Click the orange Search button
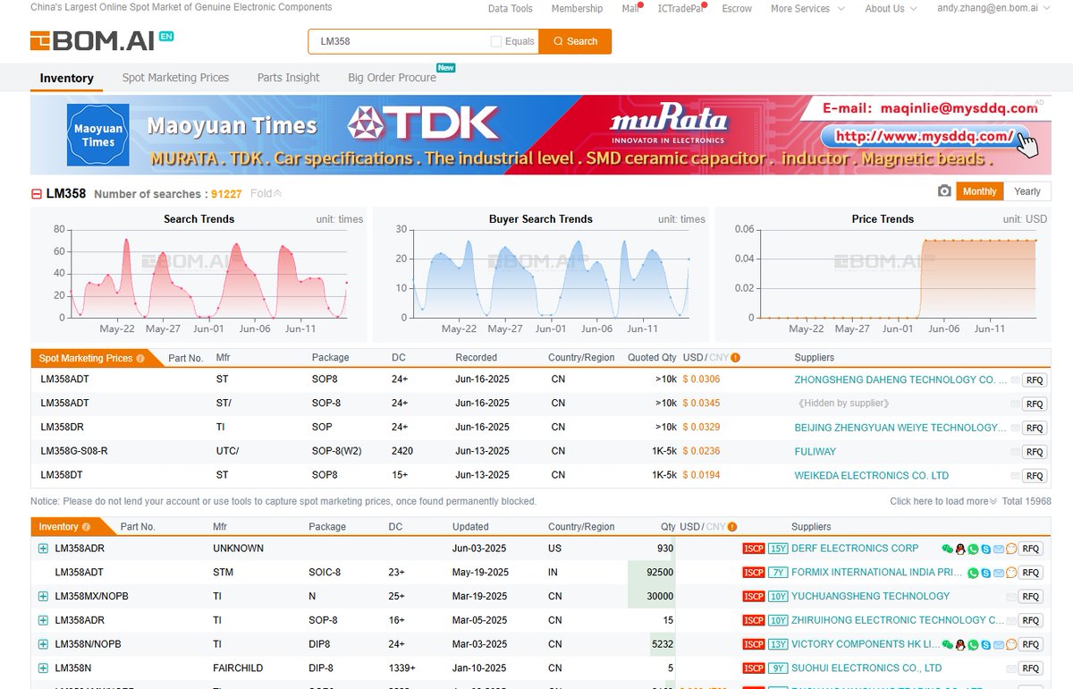1073x689 pixels. click(575, 41)
